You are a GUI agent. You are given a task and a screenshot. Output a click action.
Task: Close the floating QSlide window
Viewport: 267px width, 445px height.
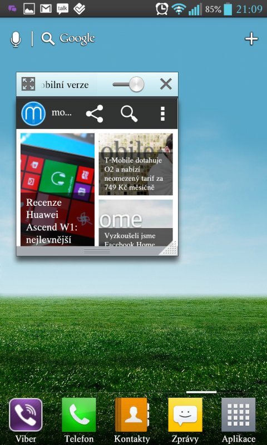(166, 84)
